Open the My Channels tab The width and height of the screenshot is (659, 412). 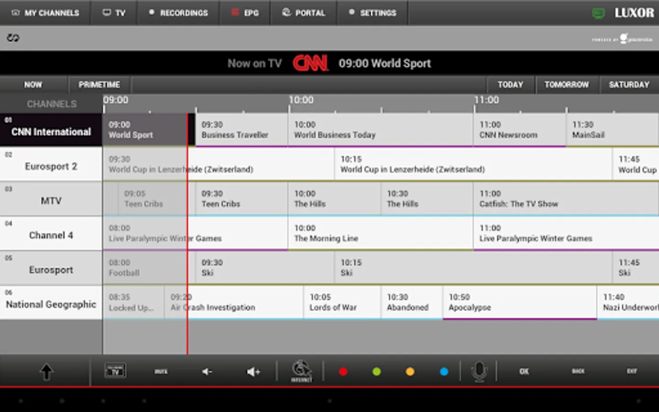pyautogui.click(x=45, y=13)
